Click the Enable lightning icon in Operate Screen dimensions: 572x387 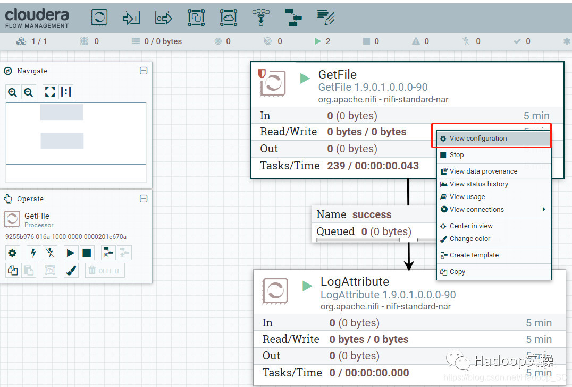[x=33, y=253]
